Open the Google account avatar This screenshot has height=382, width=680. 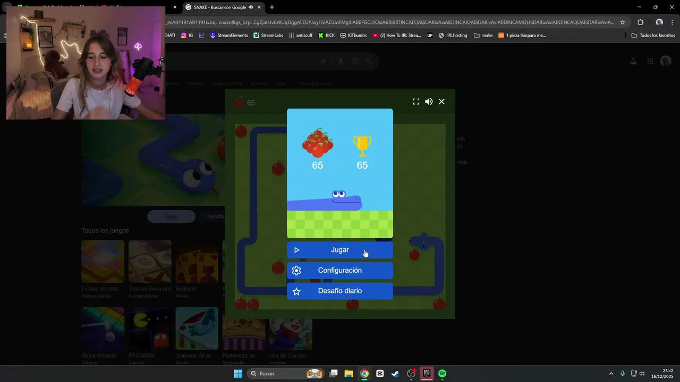pos(666,62)
